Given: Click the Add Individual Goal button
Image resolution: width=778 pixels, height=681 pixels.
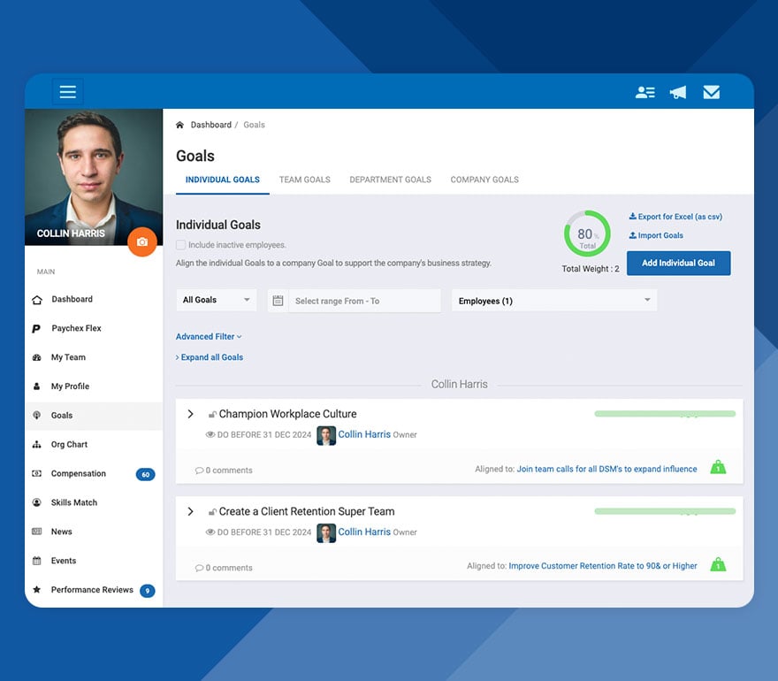Looking at the screenshot, I should [678, 264].
